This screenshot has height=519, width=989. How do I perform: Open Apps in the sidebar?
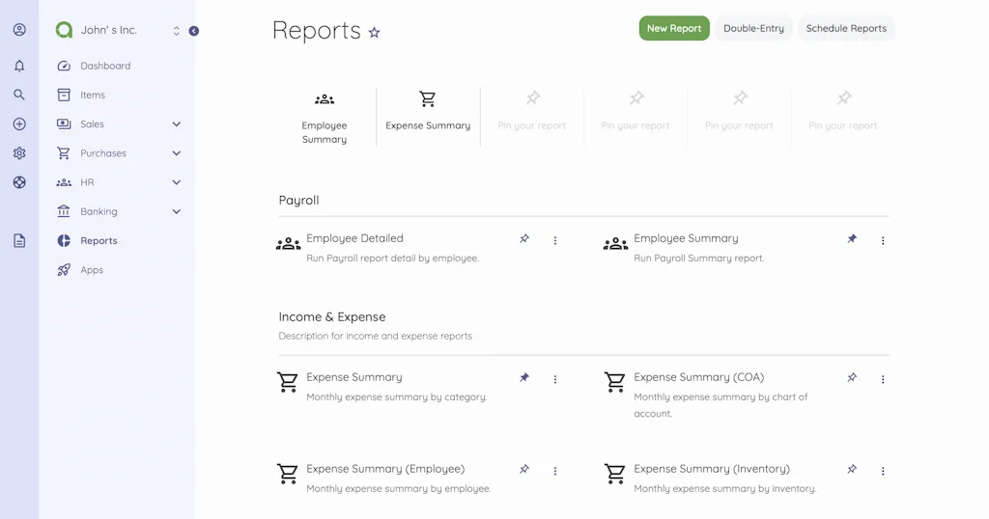[x=92, y=270]
